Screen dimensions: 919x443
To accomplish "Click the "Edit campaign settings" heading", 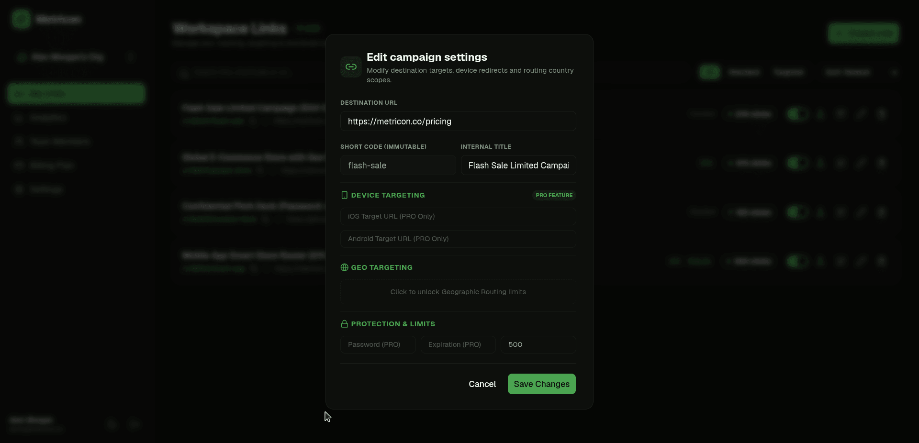I will 427,57.
